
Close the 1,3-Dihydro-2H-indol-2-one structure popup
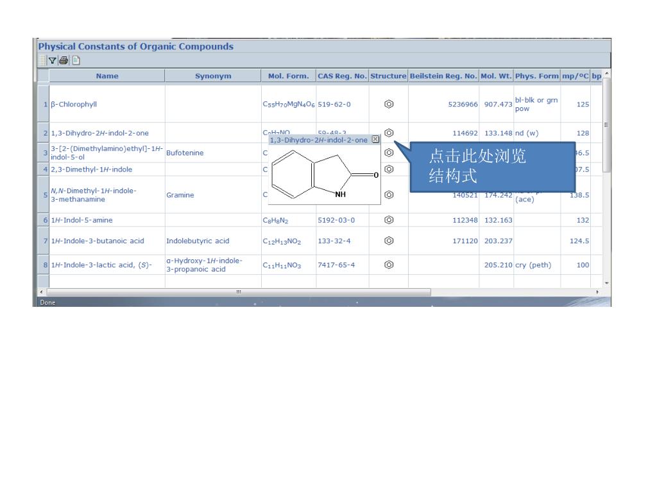coord(375,139)
